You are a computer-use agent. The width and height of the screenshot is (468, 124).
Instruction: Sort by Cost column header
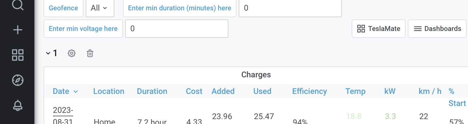pyautogui.click(x=194, y=91)
